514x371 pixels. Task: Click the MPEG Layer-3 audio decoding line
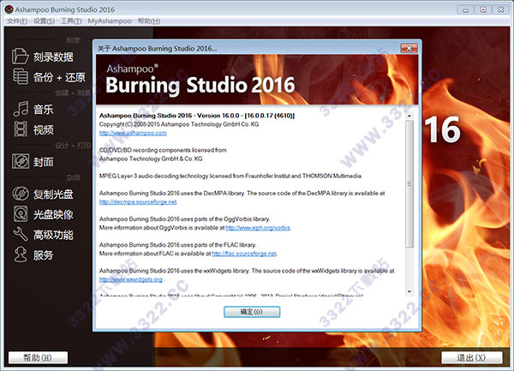click(230, 176)
